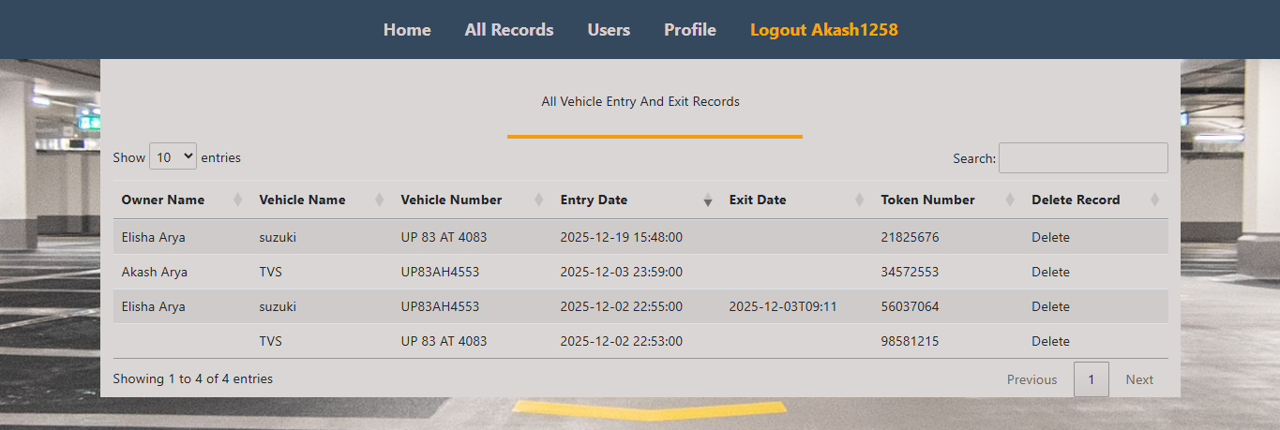Image resolution: width=1280 pixels, height=430 pixels.
Task: Click the Next pagination button
Action: coord(1139,379)
